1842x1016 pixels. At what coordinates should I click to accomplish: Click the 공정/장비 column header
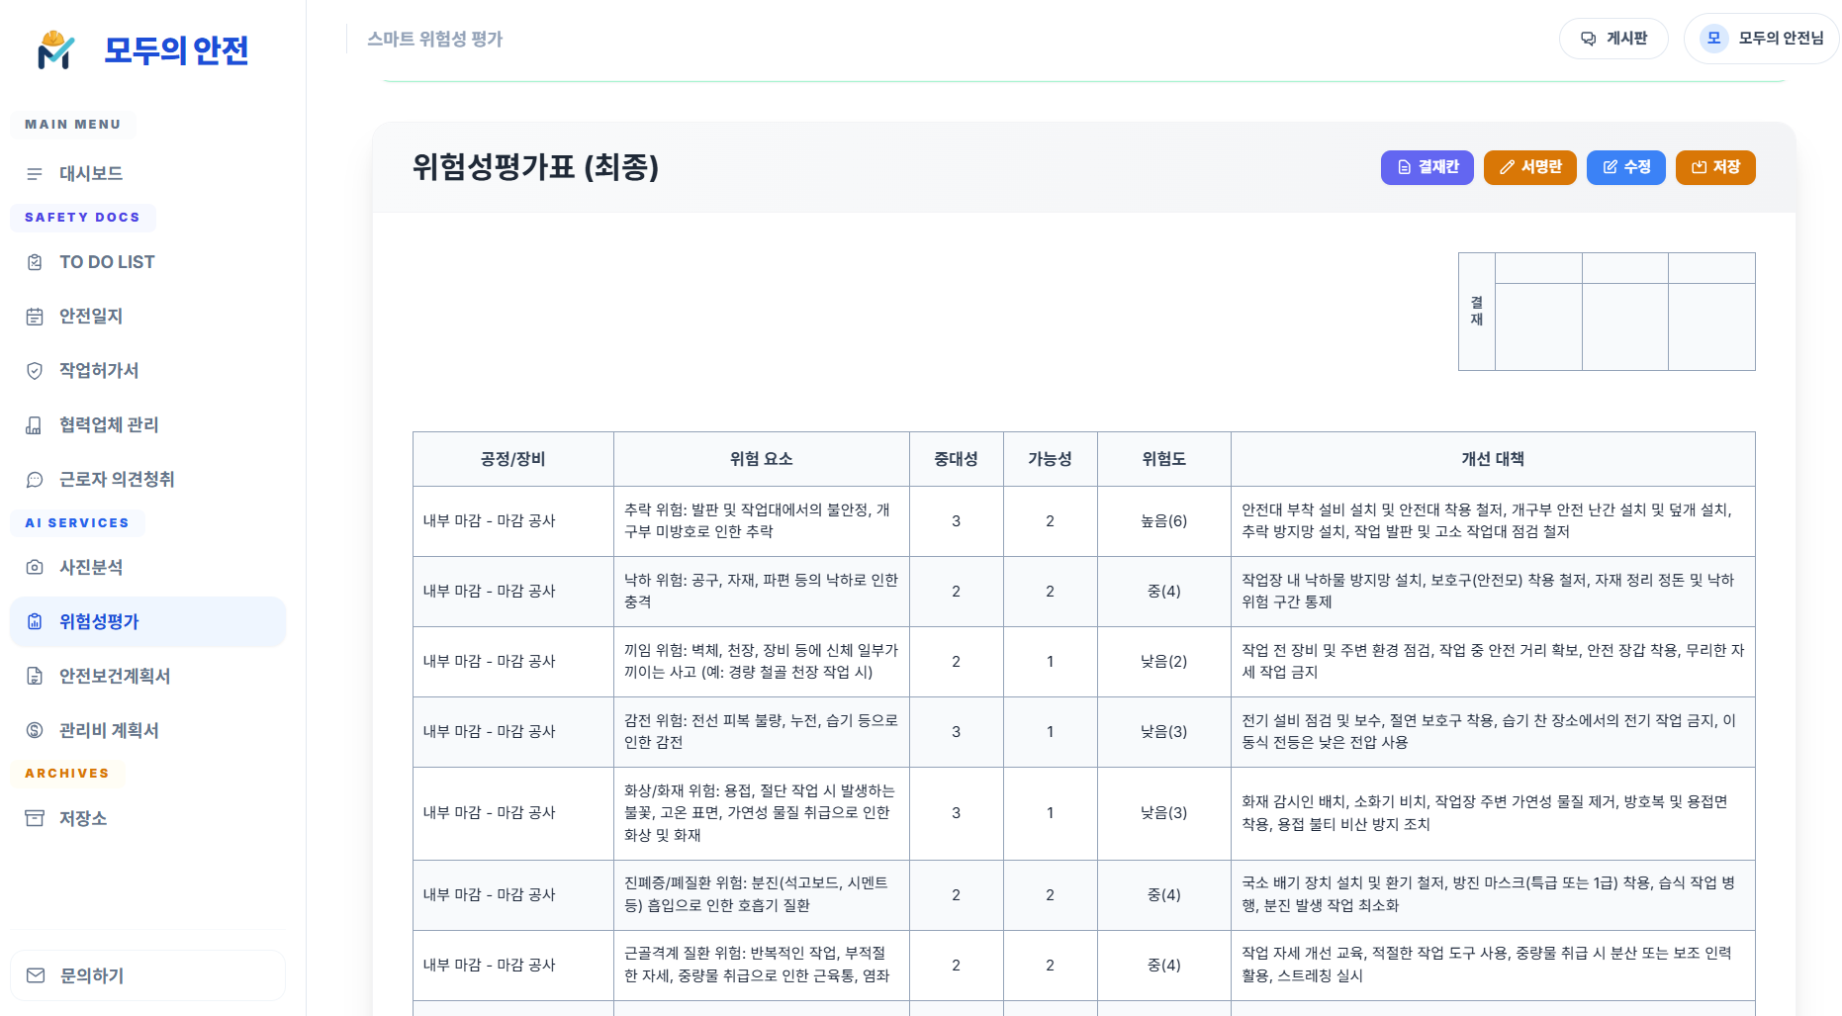pos(513,459)
